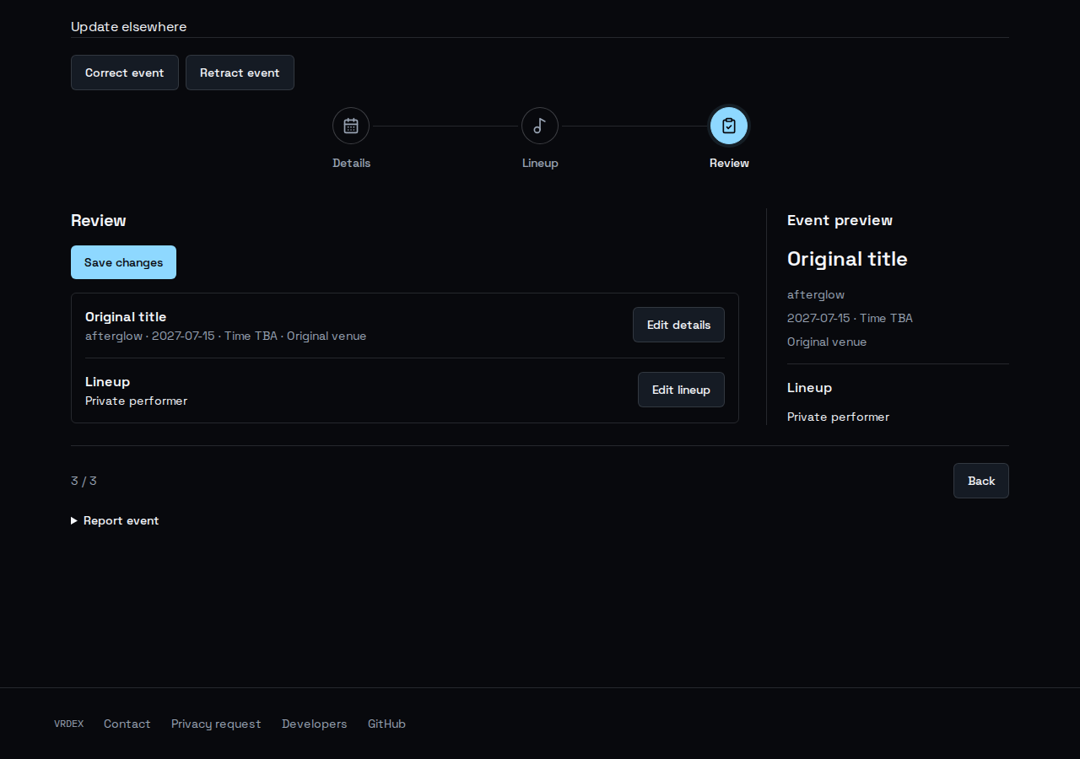Viewport: 1080px width, 759px height.
Task: Click the '3 / 3' step counter
Action: pyautogui.click(x=84, y=481)
